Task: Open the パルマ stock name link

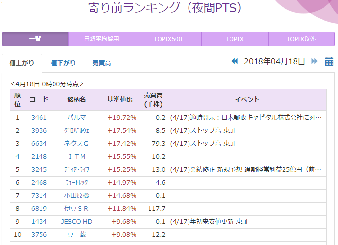Action: tap(77, 118)
